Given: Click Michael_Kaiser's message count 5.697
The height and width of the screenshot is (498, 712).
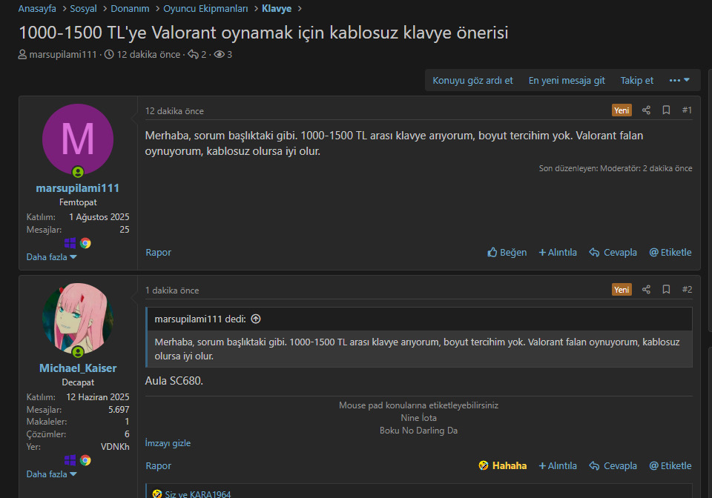Looking at the screenshot, I should (119, 410).
